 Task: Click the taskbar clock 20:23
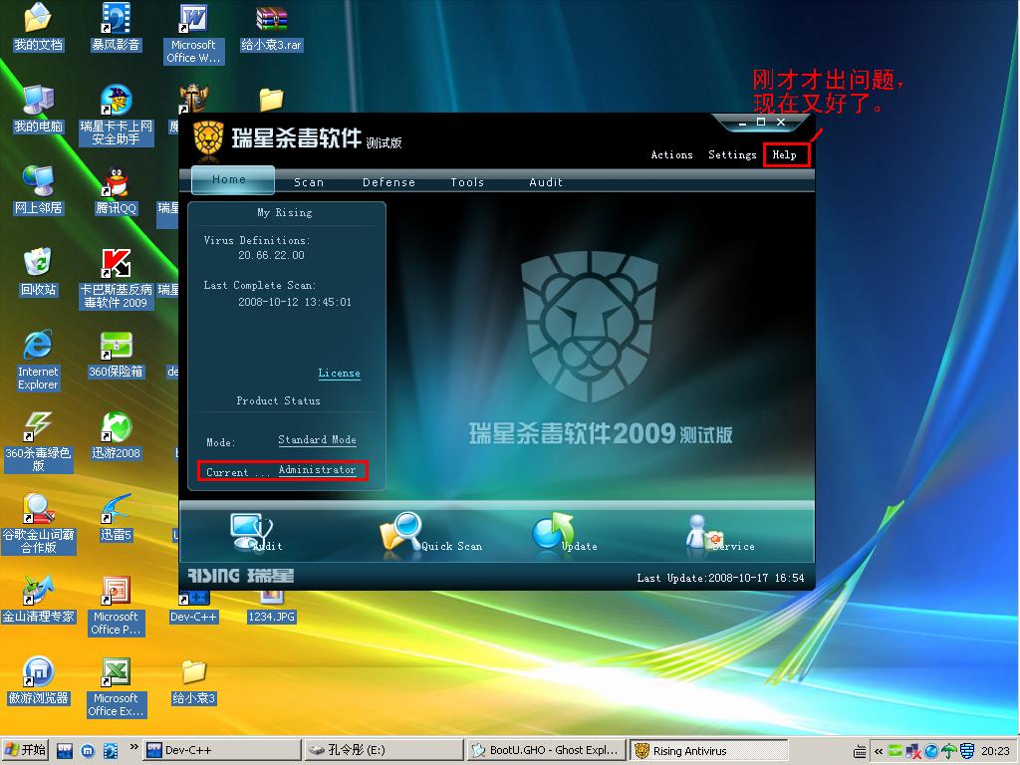(x=995, y=751)
